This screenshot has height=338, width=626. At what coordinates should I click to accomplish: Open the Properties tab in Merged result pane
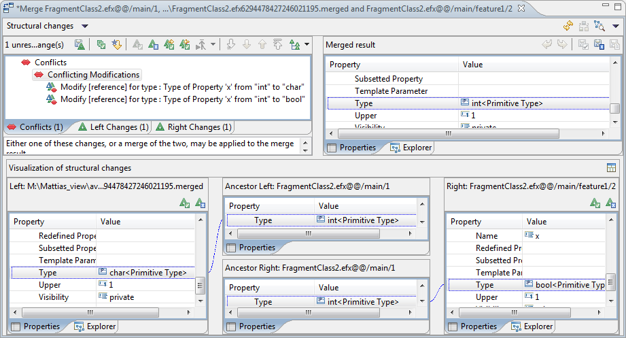(351, 148)
